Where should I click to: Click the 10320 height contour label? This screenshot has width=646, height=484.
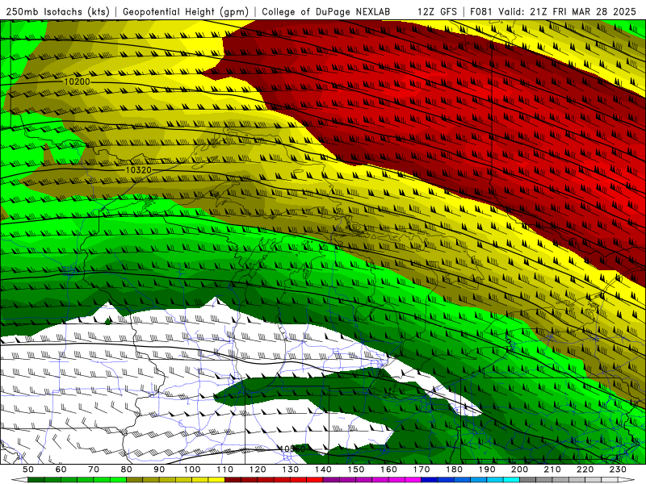(138, 170)
